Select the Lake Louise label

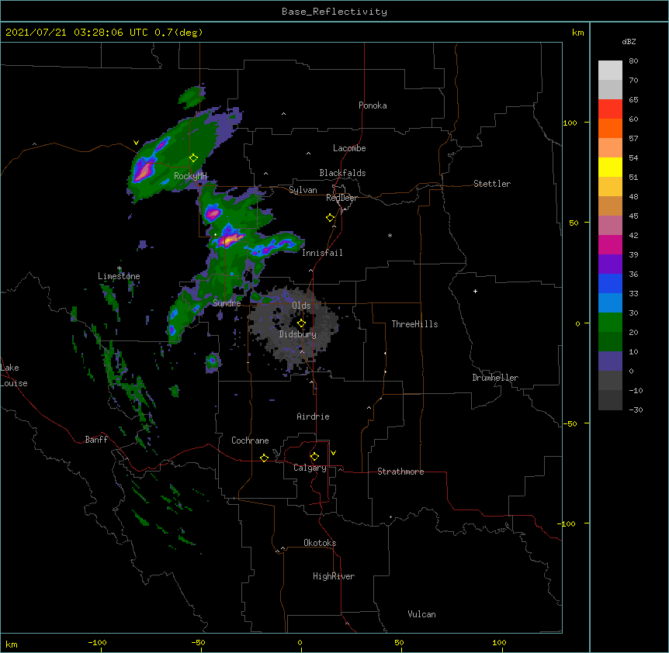coord(14,375)
